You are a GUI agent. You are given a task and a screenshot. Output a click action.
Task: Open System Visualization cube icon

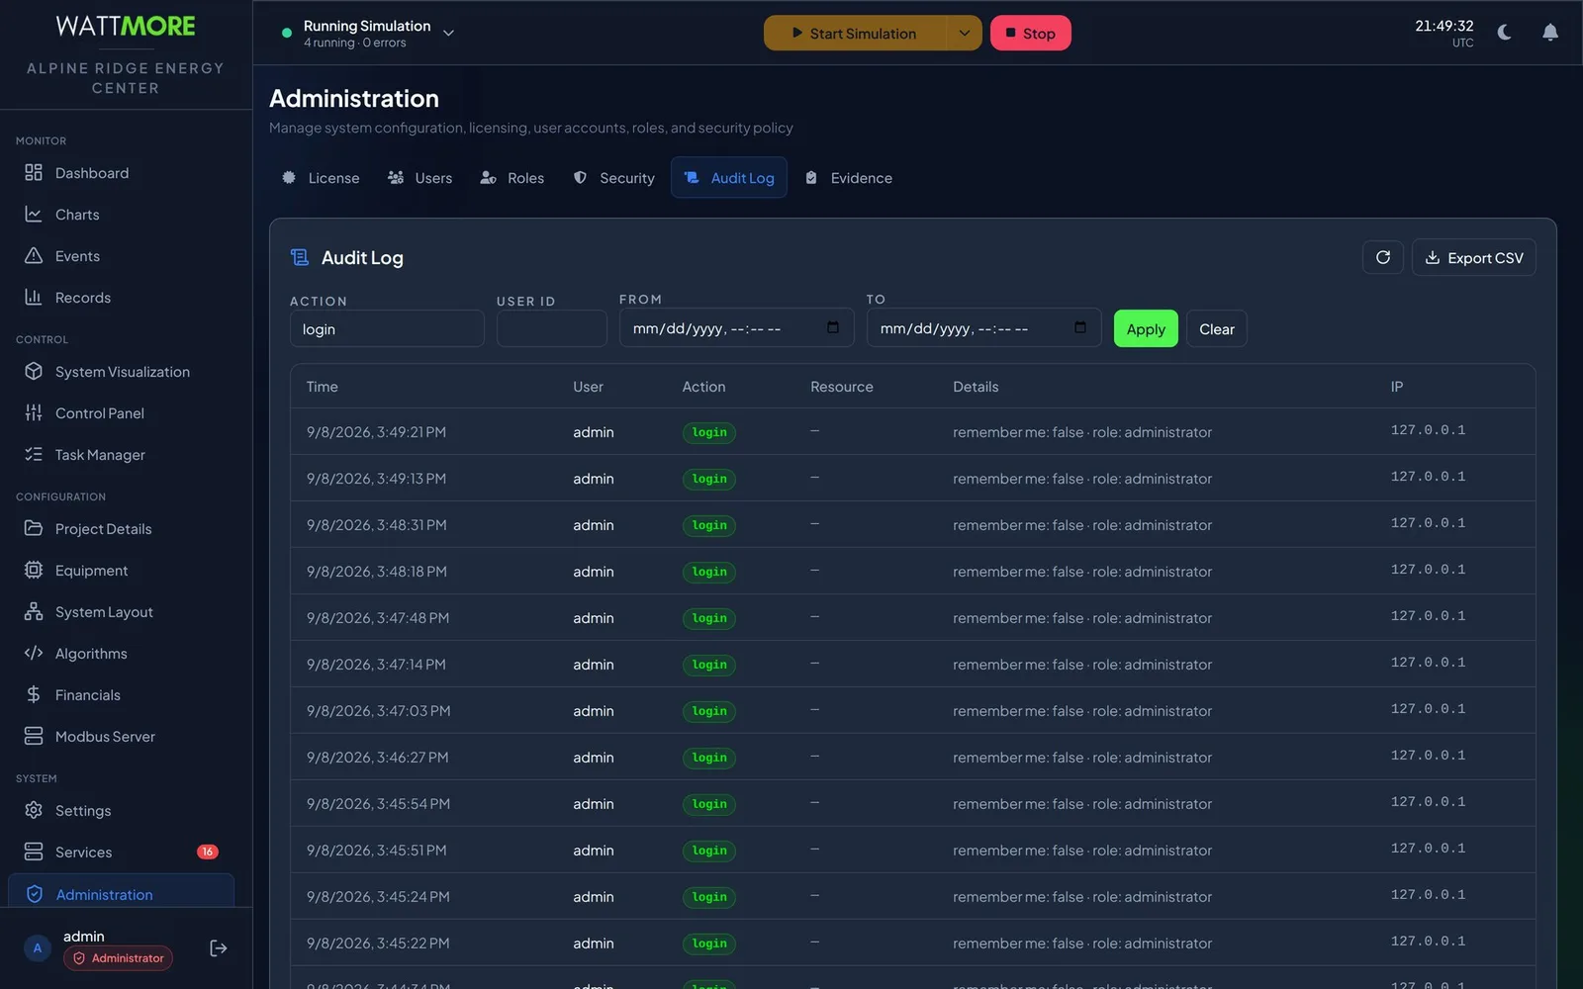click(34, 372)
